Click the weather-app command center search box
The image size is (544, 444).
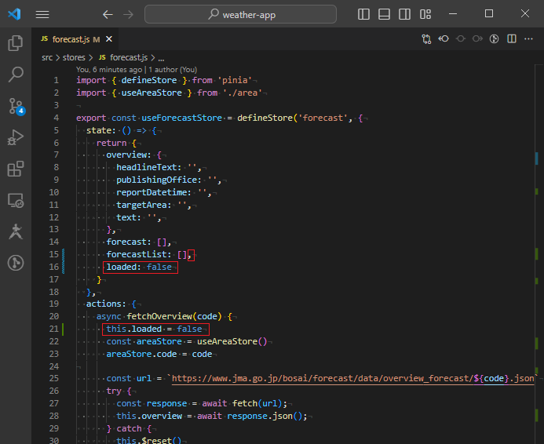pyautogui.click(x=240, y=14)
